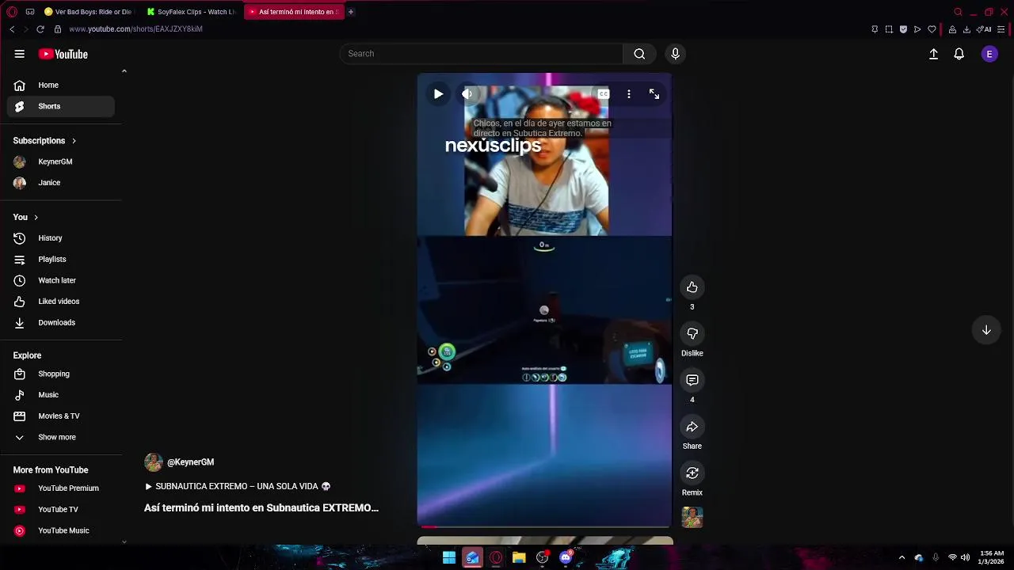The width and height of the screenshot is (1014, 570).
Task: Open the Easy Setup sliders icon
Action: 1001,29
